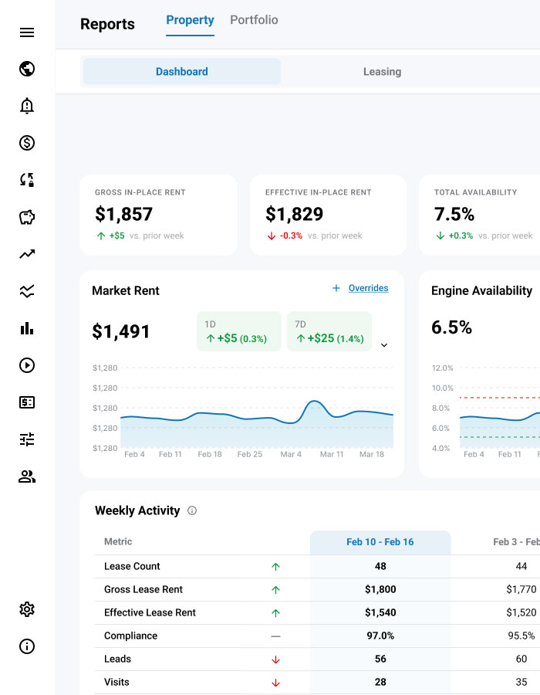The image size is (540, 695).
Task: Click the $1,540 effective lease rent value
Action: [380, 612]
